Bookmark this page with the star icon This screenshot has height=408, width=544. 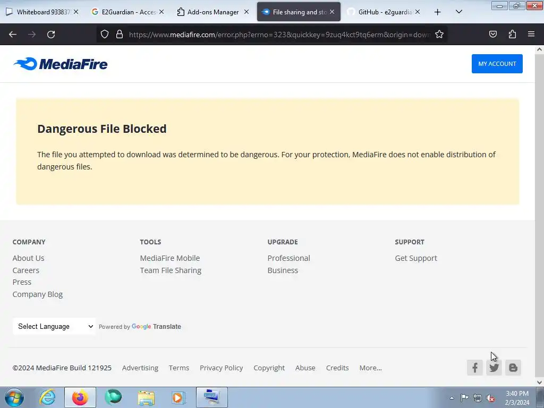tap(439, 34)
